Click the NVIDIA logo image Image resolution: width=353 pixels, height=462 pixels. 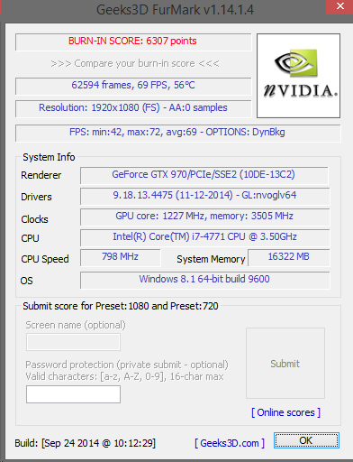[298, 76]
